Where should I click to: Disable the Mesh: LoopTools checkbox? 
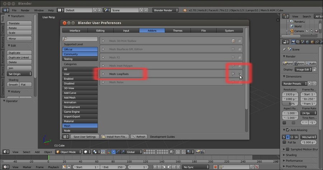(x=239, y=74)
